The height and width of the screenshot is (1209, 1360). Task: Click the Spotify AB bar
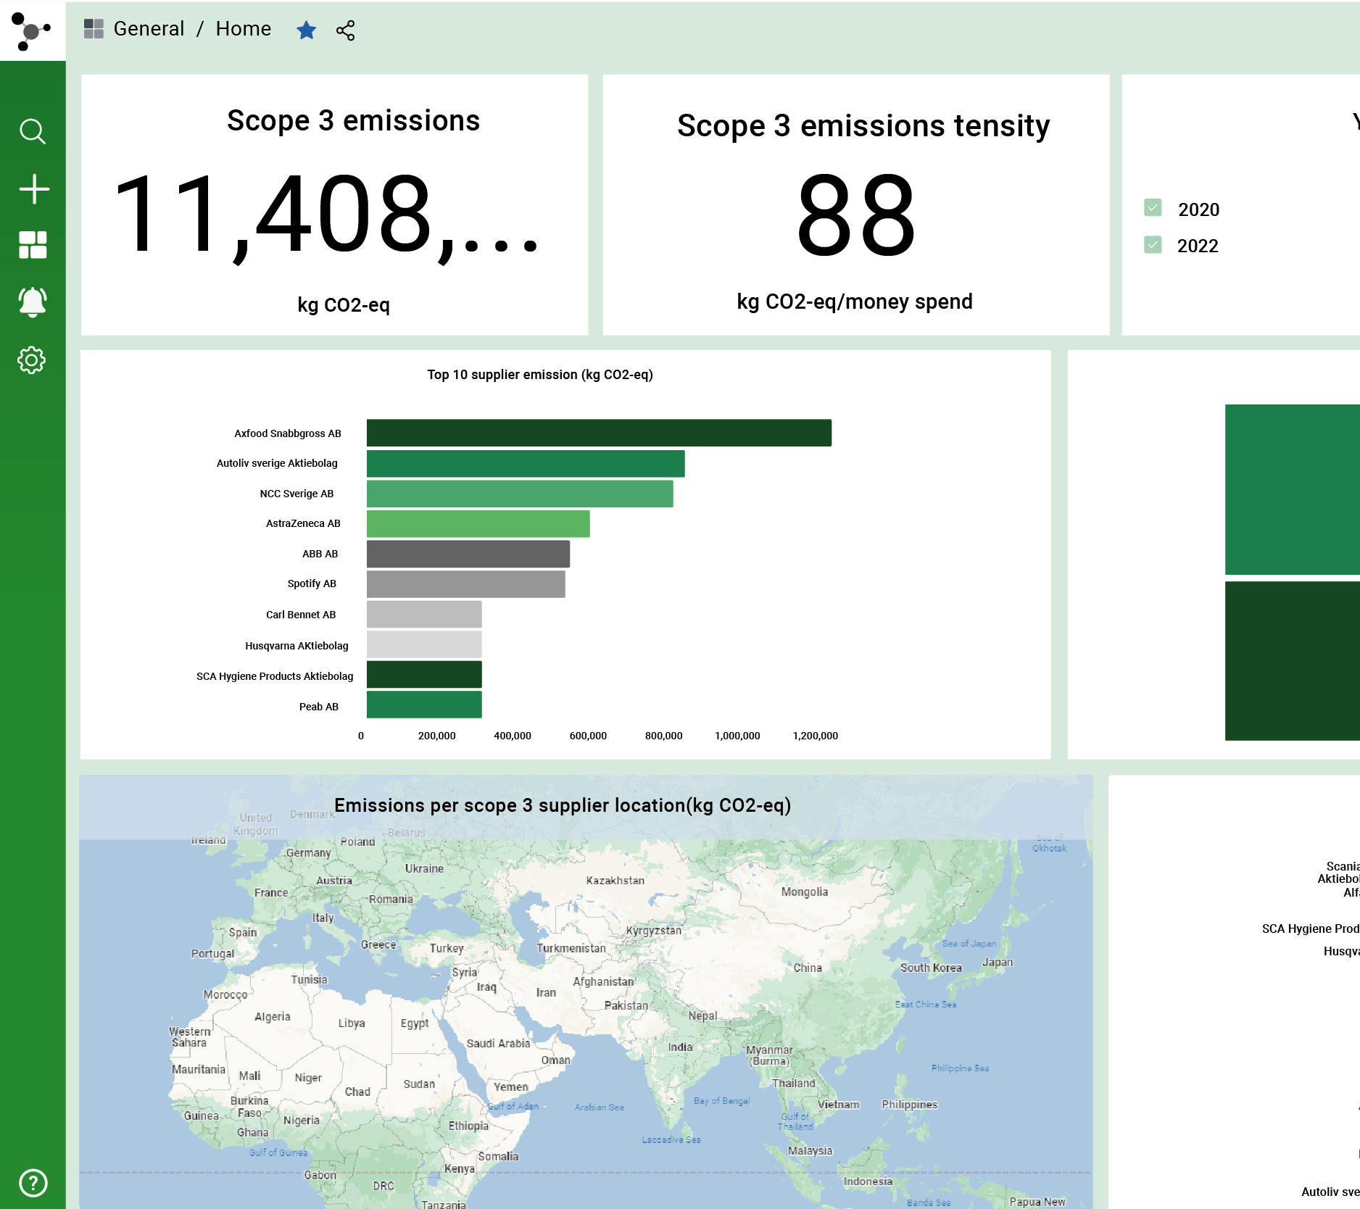coord(466,584)
